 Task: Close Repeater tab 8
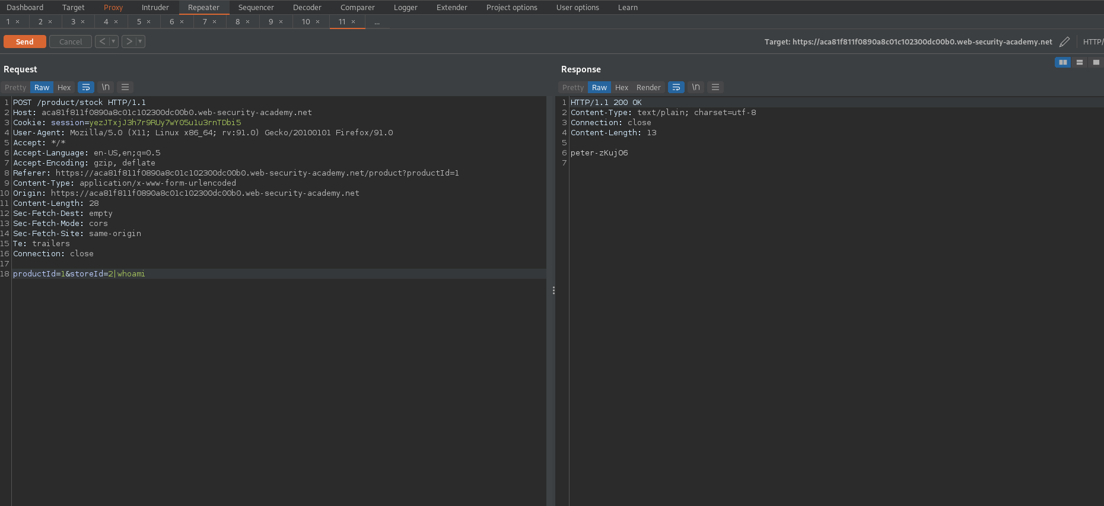tap(248, 22)
